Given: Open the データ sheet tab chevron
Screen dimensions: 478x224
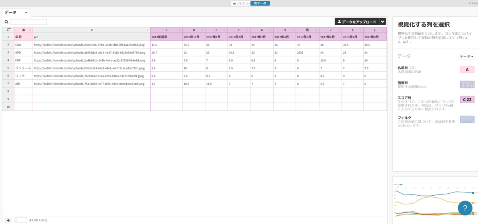Looking at the screenshot, I should tap(26, 13).
